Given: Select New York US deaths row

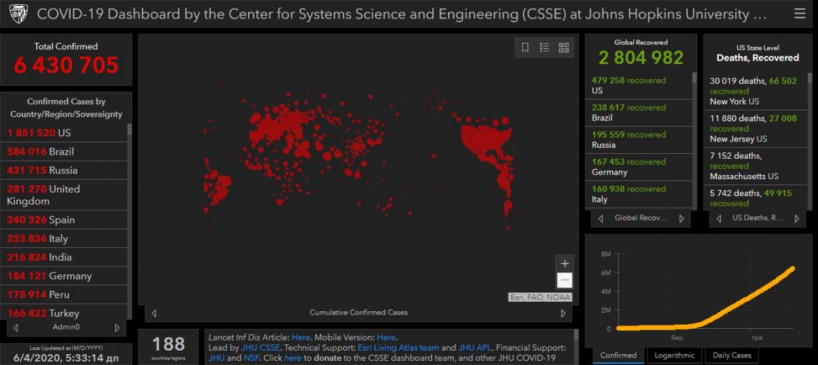Looking at the screenshot, I should coord(756,91).
